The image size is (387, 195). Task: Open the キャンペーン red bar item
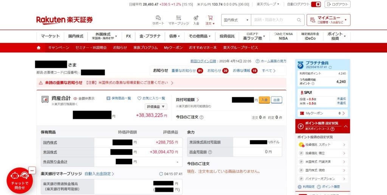[59, 48]
